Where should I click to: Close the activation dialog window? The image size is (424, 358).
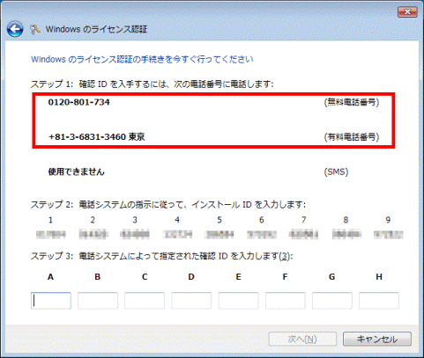[x=407, y=12]
